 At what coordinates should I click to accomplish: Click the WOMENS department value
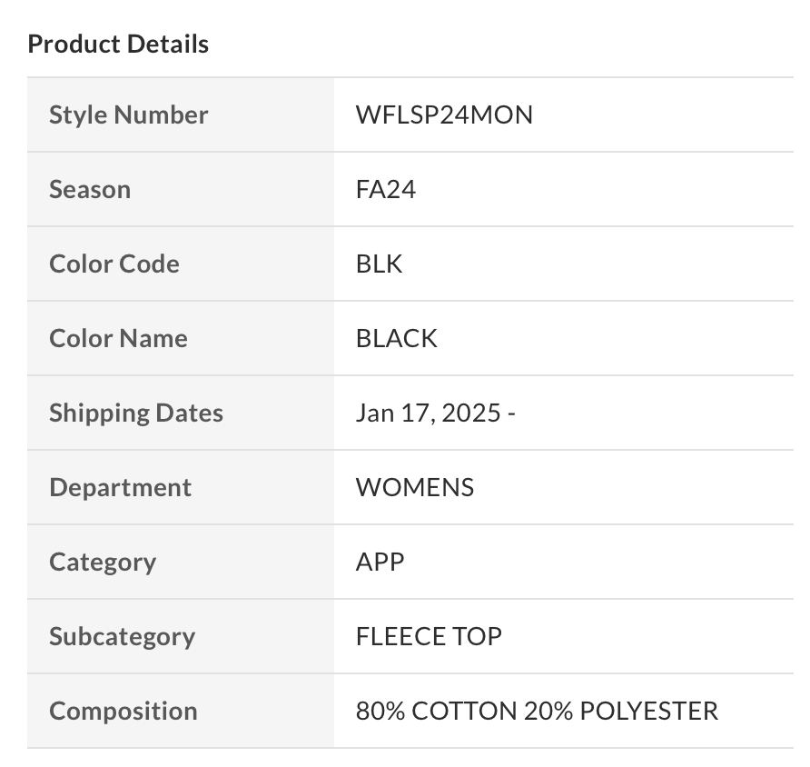tap(415, 487)
